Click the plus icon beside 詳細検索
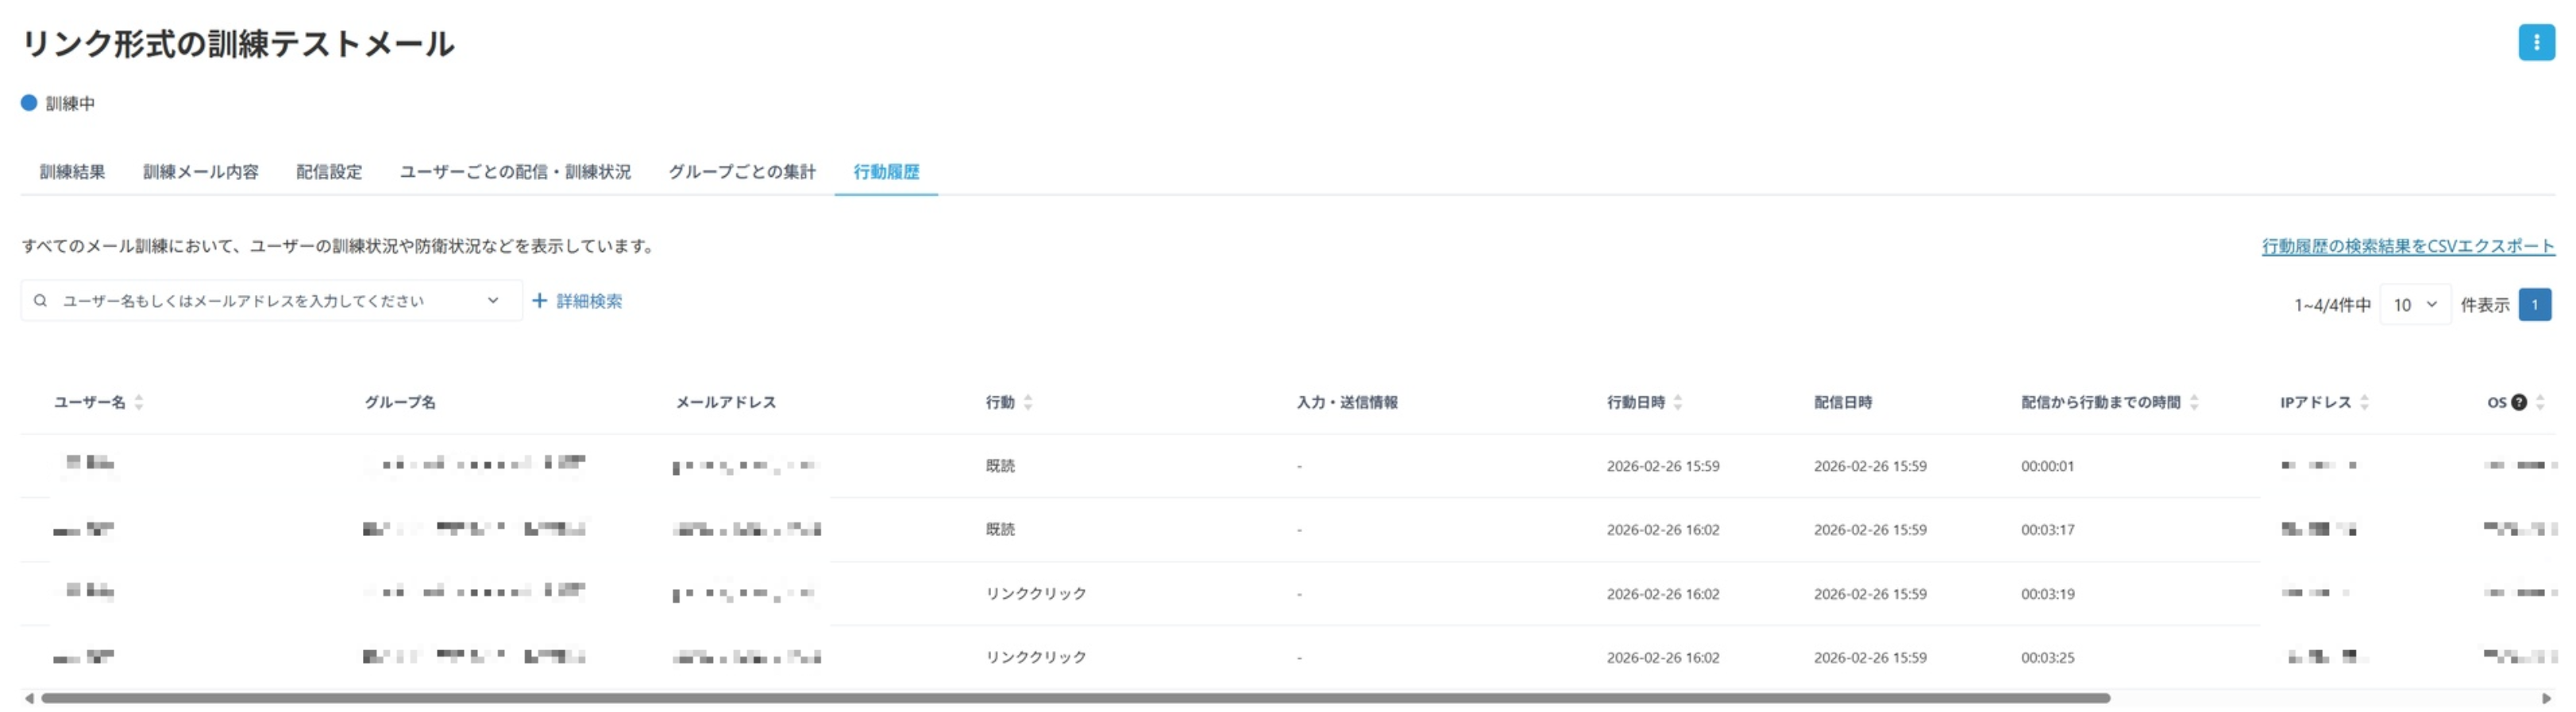Viewport: 2576px width, 712px height. (539, 300)
